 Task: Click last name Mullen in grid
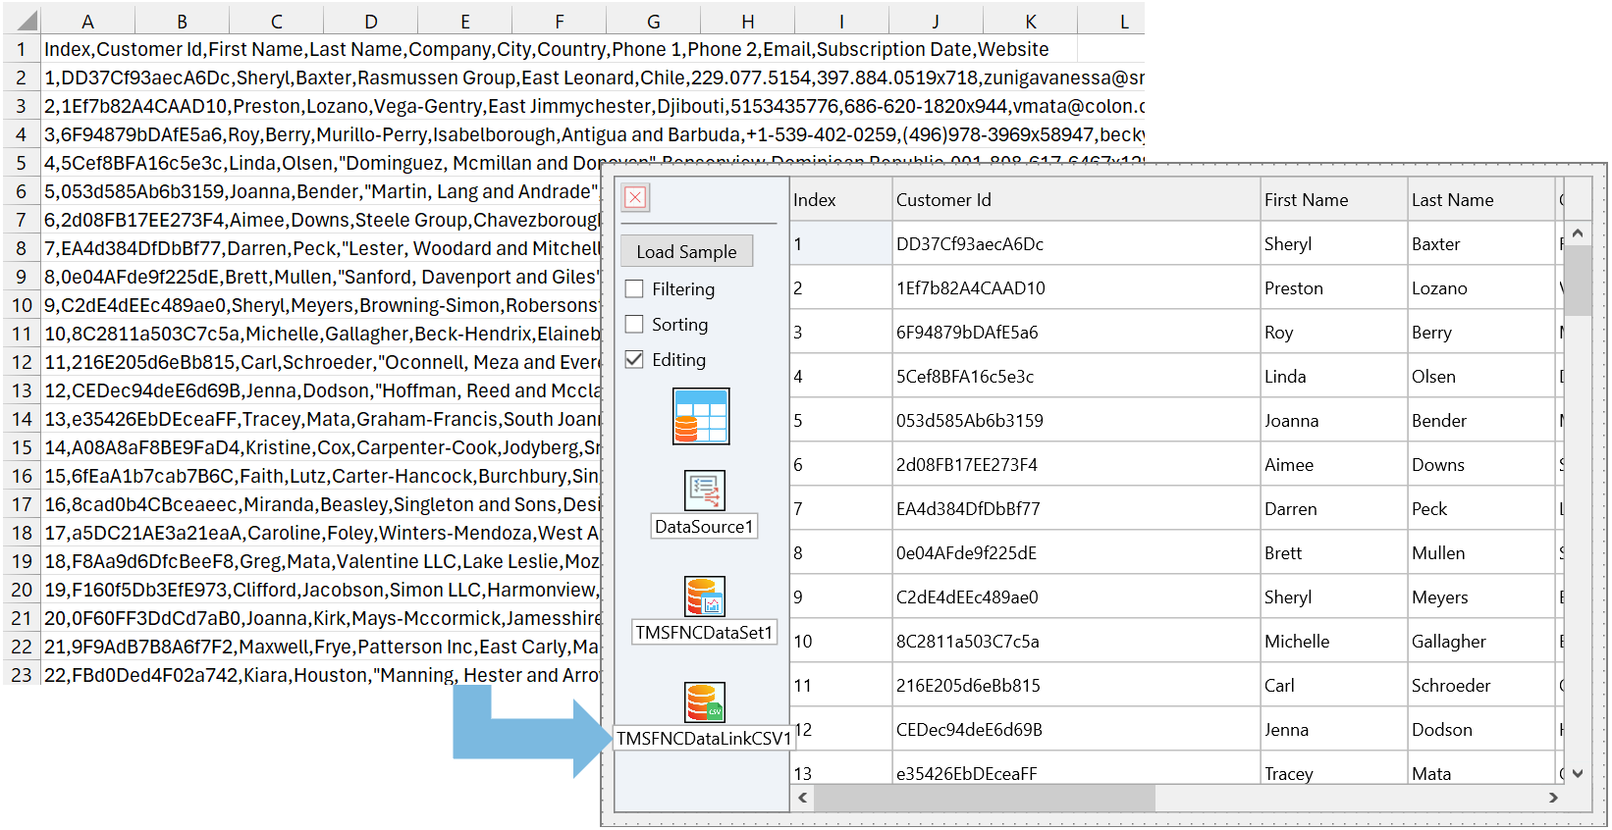(1480, 552)
